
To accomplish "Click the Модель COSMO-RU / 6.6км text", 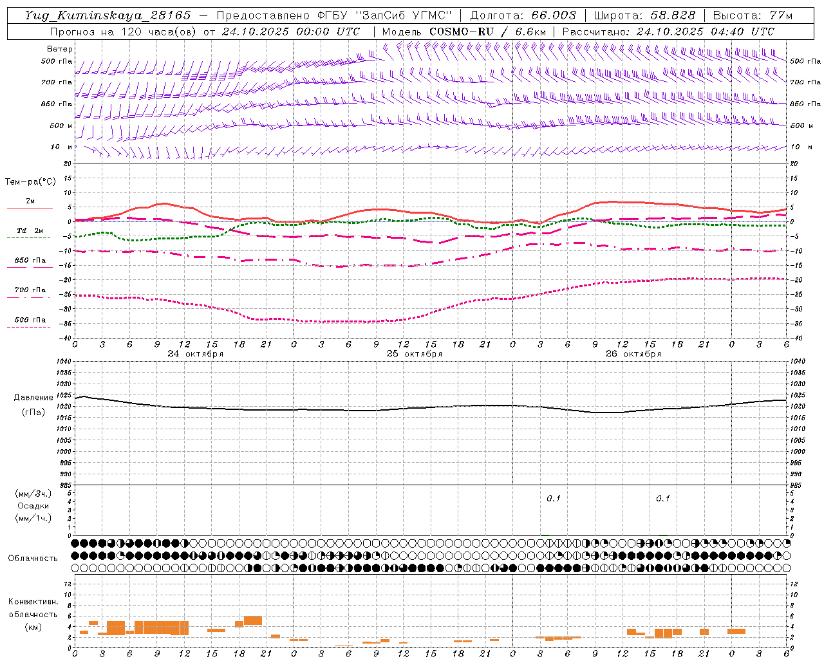I will (464, 32).
